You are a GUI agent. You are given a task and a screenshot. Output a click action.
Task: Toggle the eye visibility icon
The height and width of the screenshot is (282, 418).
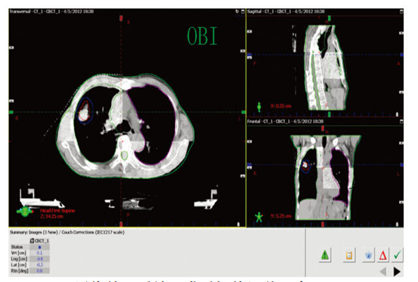click(x=368, y=255)
